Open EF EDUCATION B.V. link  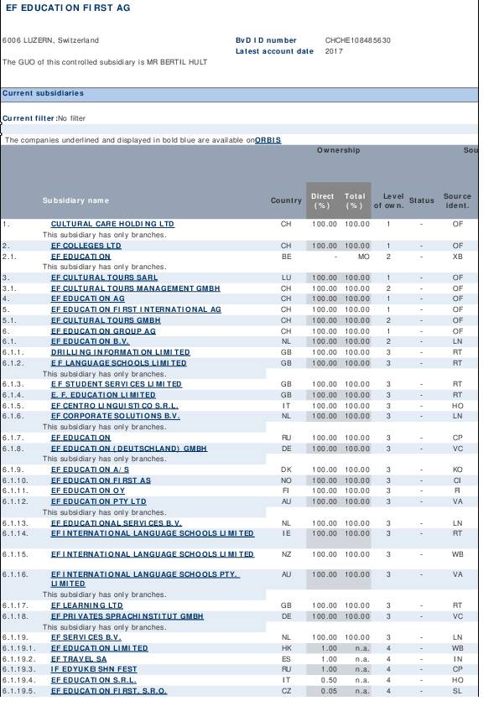pyautogui.click(x=90, y=341)
